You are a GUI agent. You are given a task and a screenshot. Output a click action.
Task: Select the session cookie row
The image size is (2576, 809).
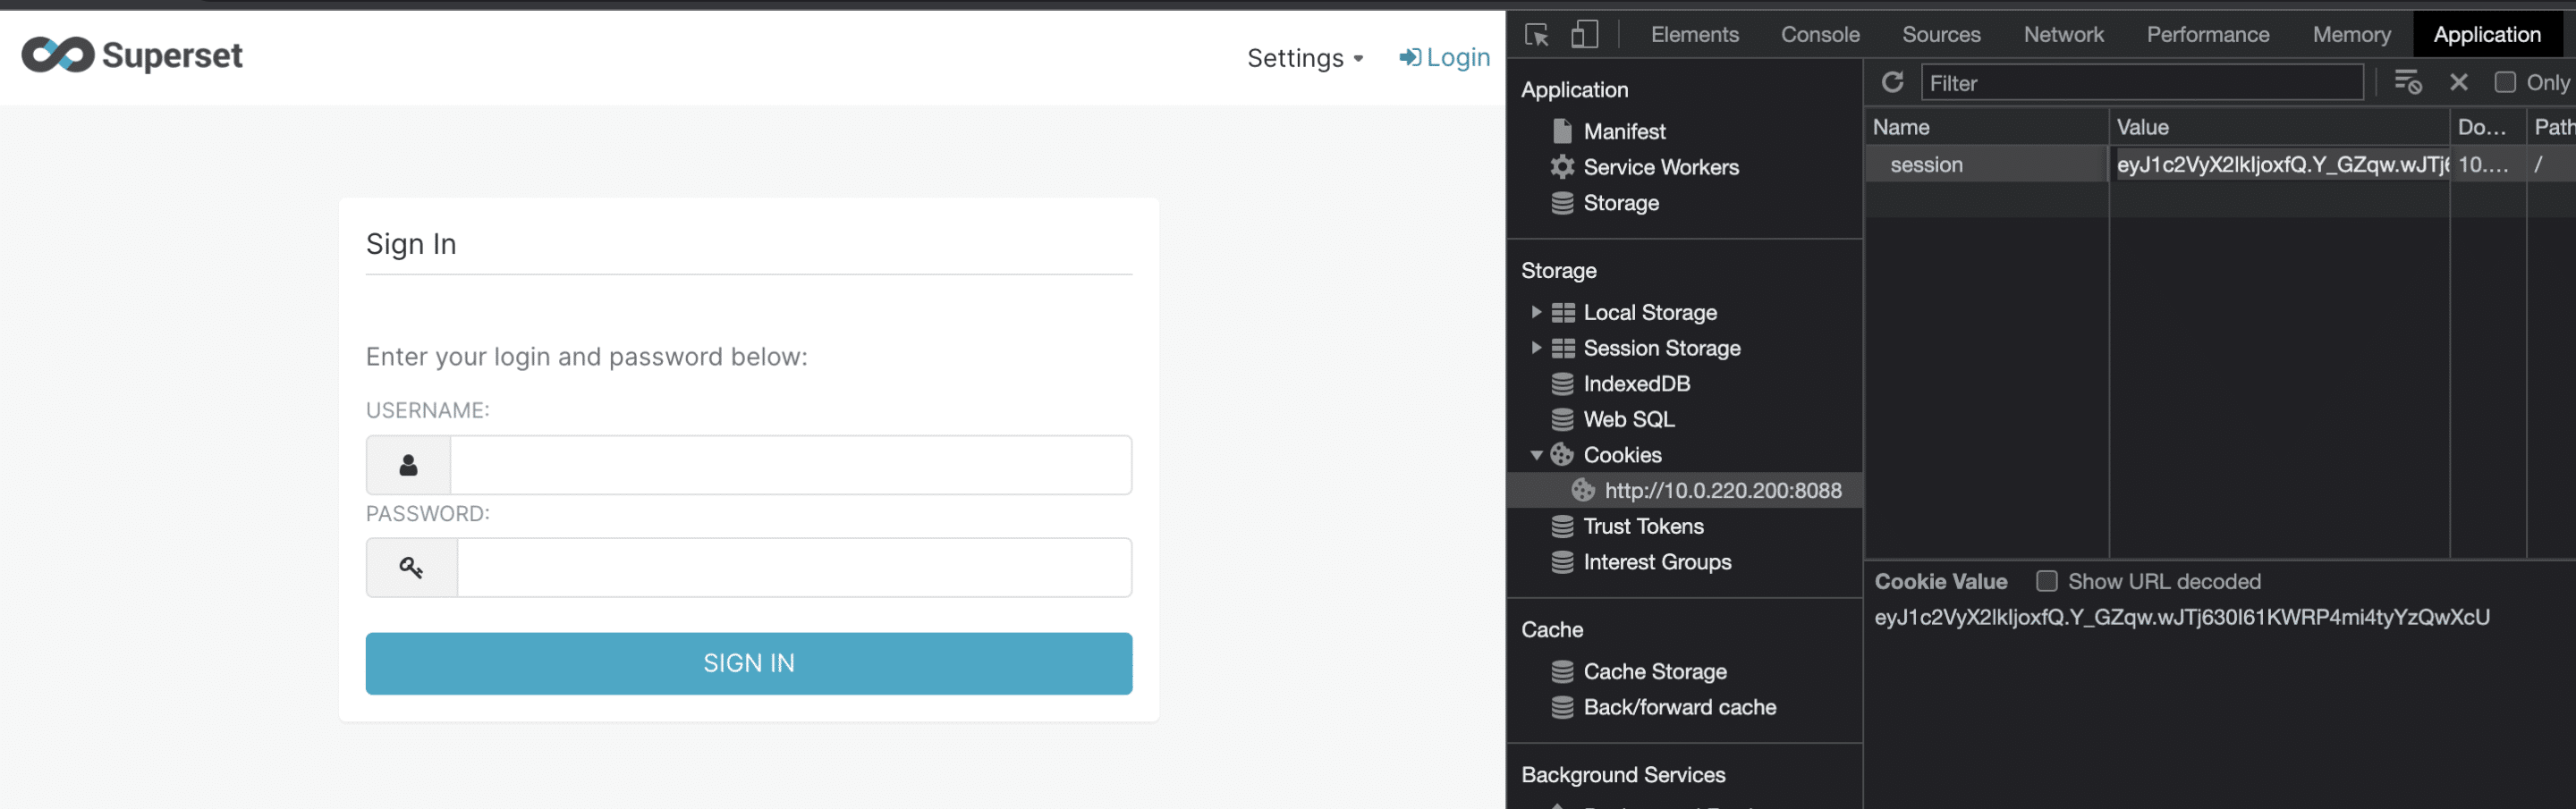[1985, 164]
